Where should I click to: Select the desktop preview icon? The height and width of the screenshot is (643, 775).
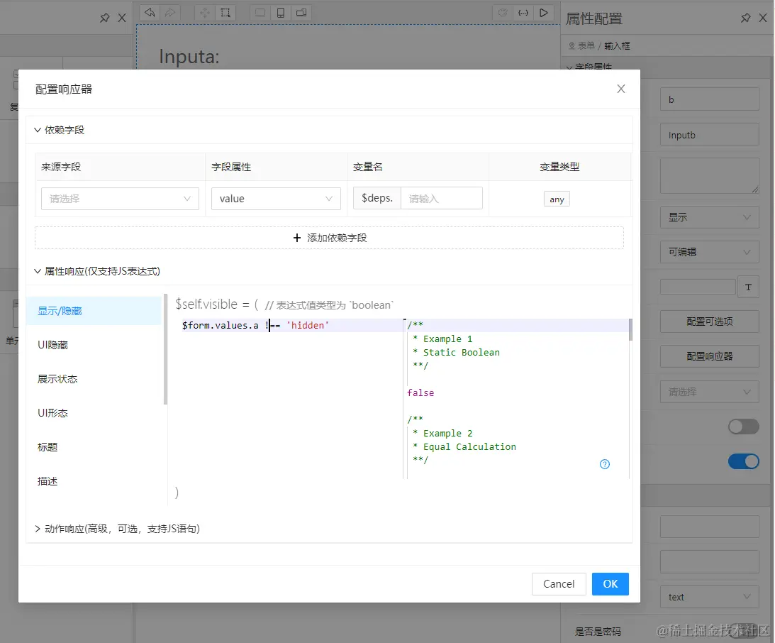[260, 12]
